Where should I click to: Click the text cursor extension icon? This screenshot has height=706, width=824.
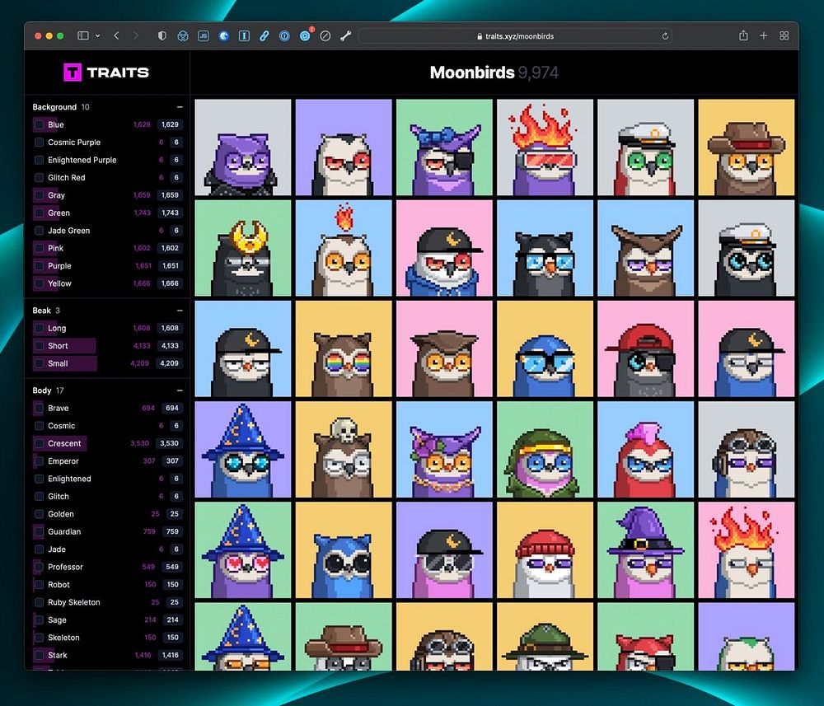244,35
